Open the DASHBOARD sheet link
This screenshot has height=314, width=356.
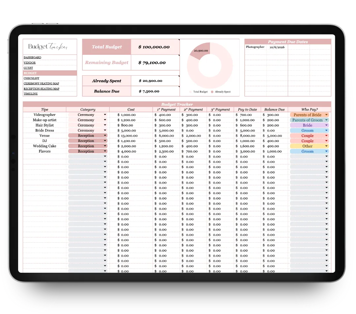click(x=32, y=57)
